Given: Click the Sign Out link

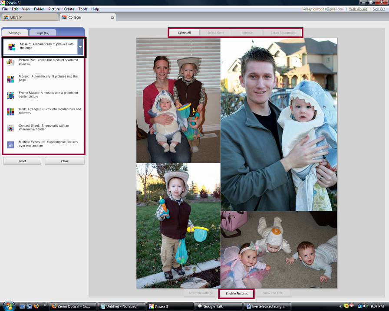Looking at the screenshot, I should click(379, 9).
